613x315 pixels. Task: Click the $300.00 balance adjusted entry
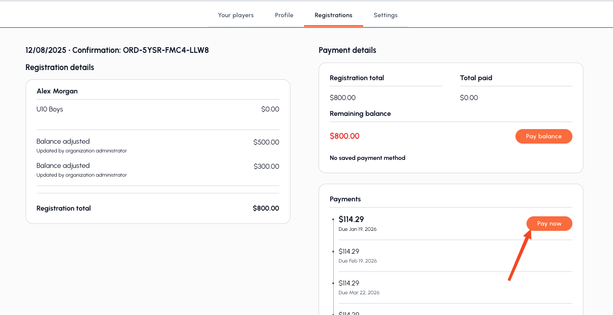(x=266, y=167)
